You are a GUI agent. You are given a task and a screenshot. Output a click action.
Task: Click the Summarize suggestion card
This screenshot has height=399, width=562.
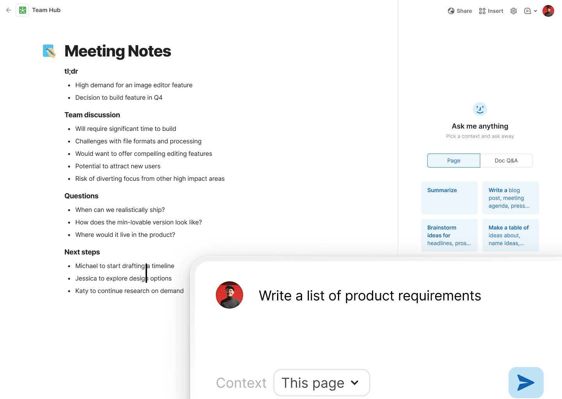[x=449, y=198]
